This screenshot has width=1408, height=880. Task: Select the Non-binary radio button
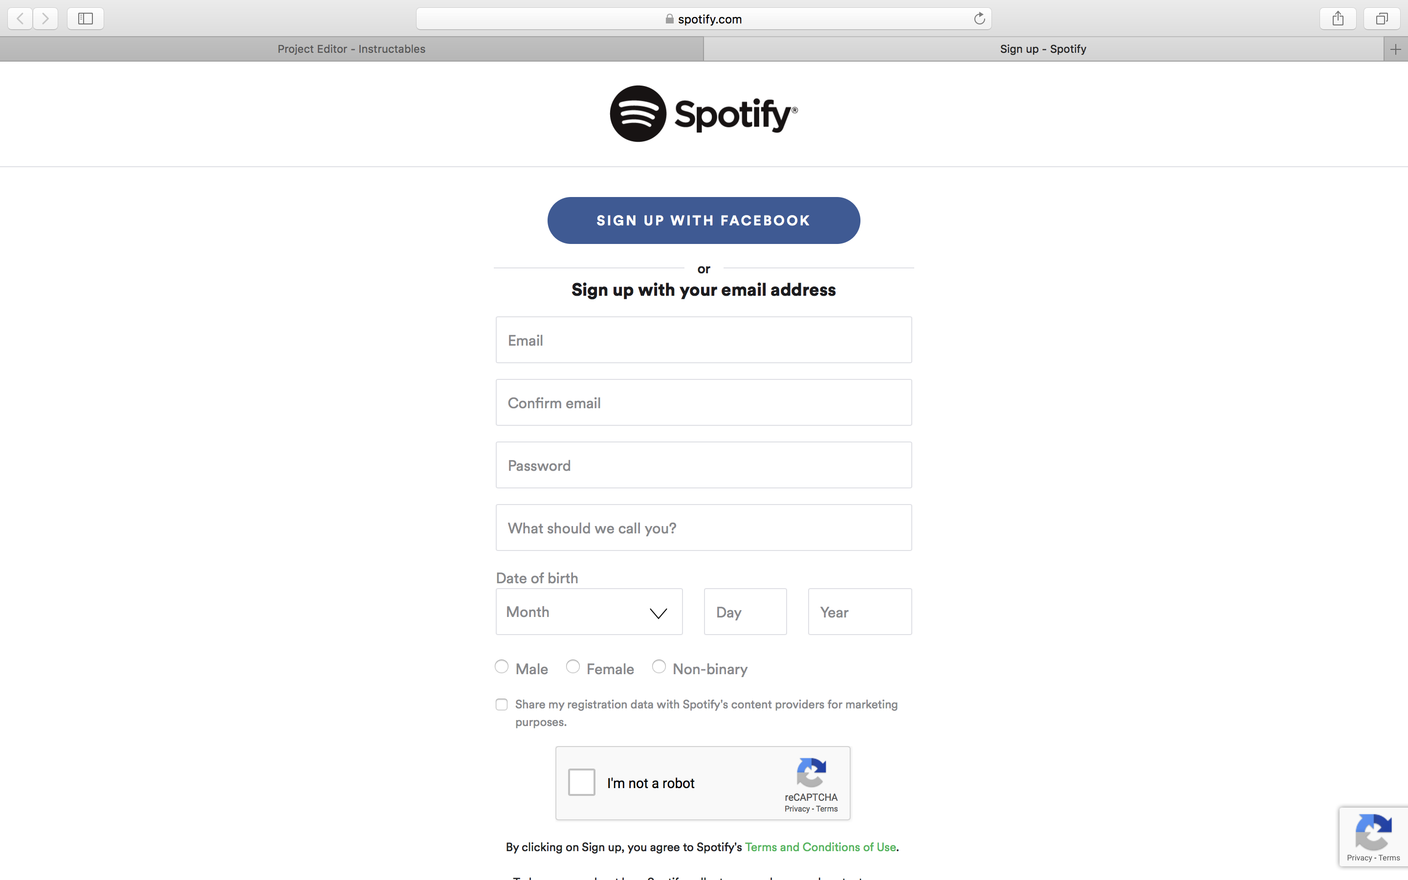click(659, 666)
